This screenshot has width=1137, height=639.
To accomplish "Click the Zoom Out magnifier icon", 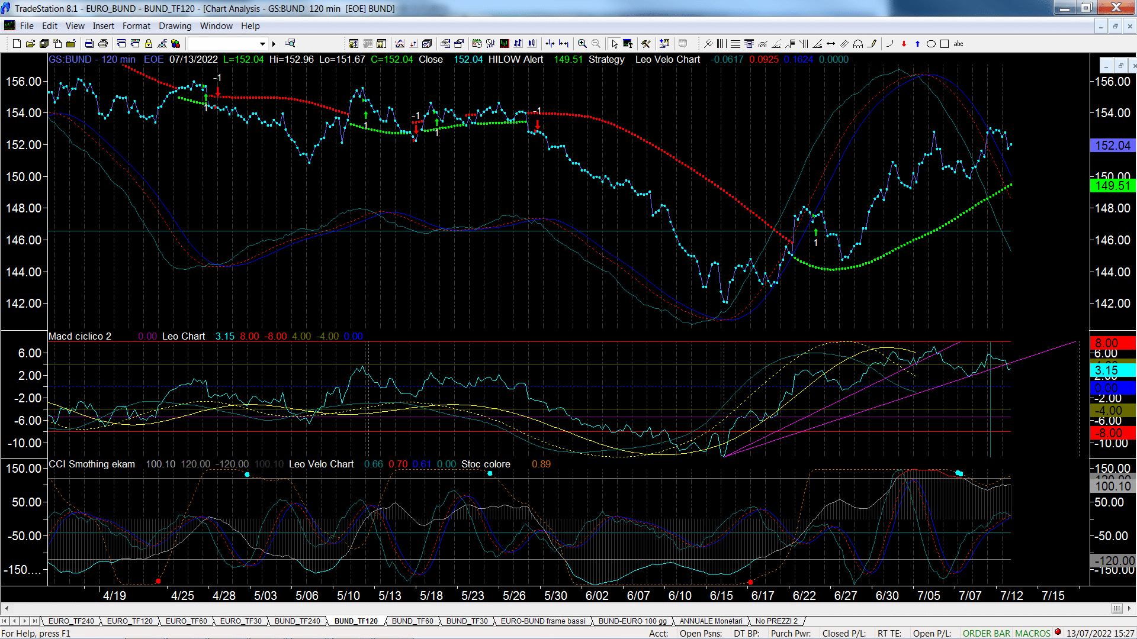I will click(596, 43).
